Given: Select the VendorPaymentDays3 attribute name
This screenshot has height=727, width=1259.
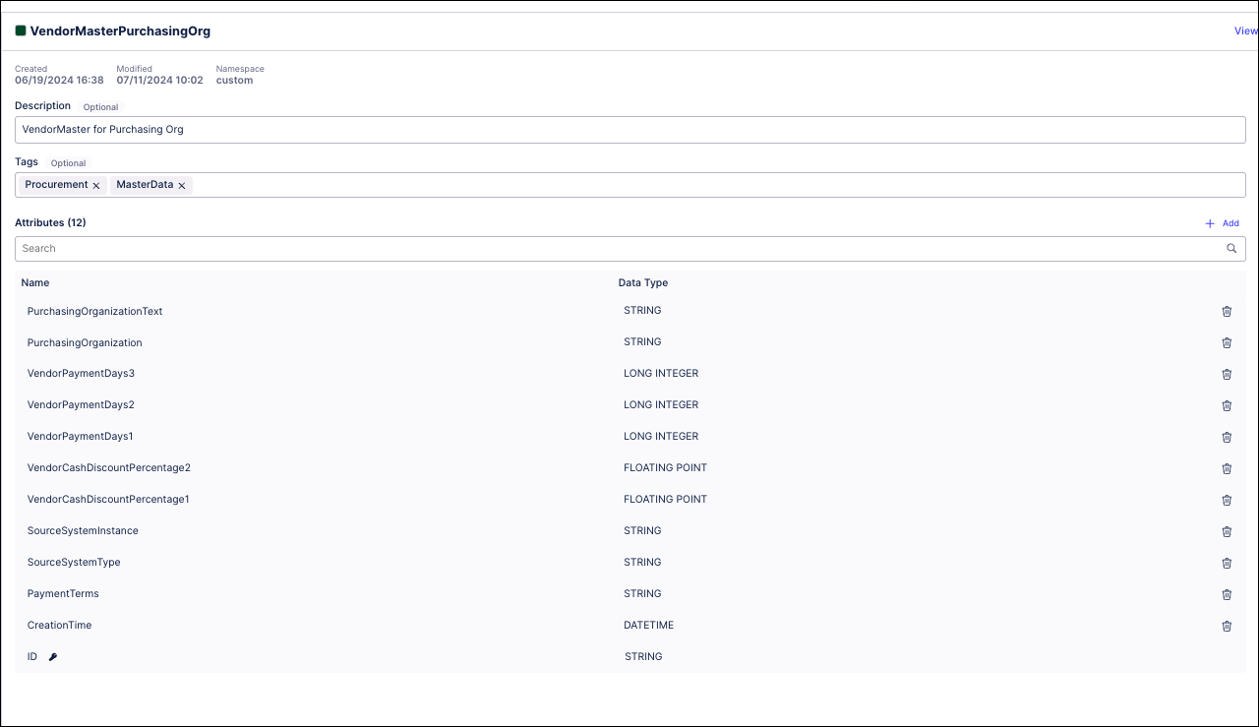Looking at the screenshot, I should coord(81,374).
